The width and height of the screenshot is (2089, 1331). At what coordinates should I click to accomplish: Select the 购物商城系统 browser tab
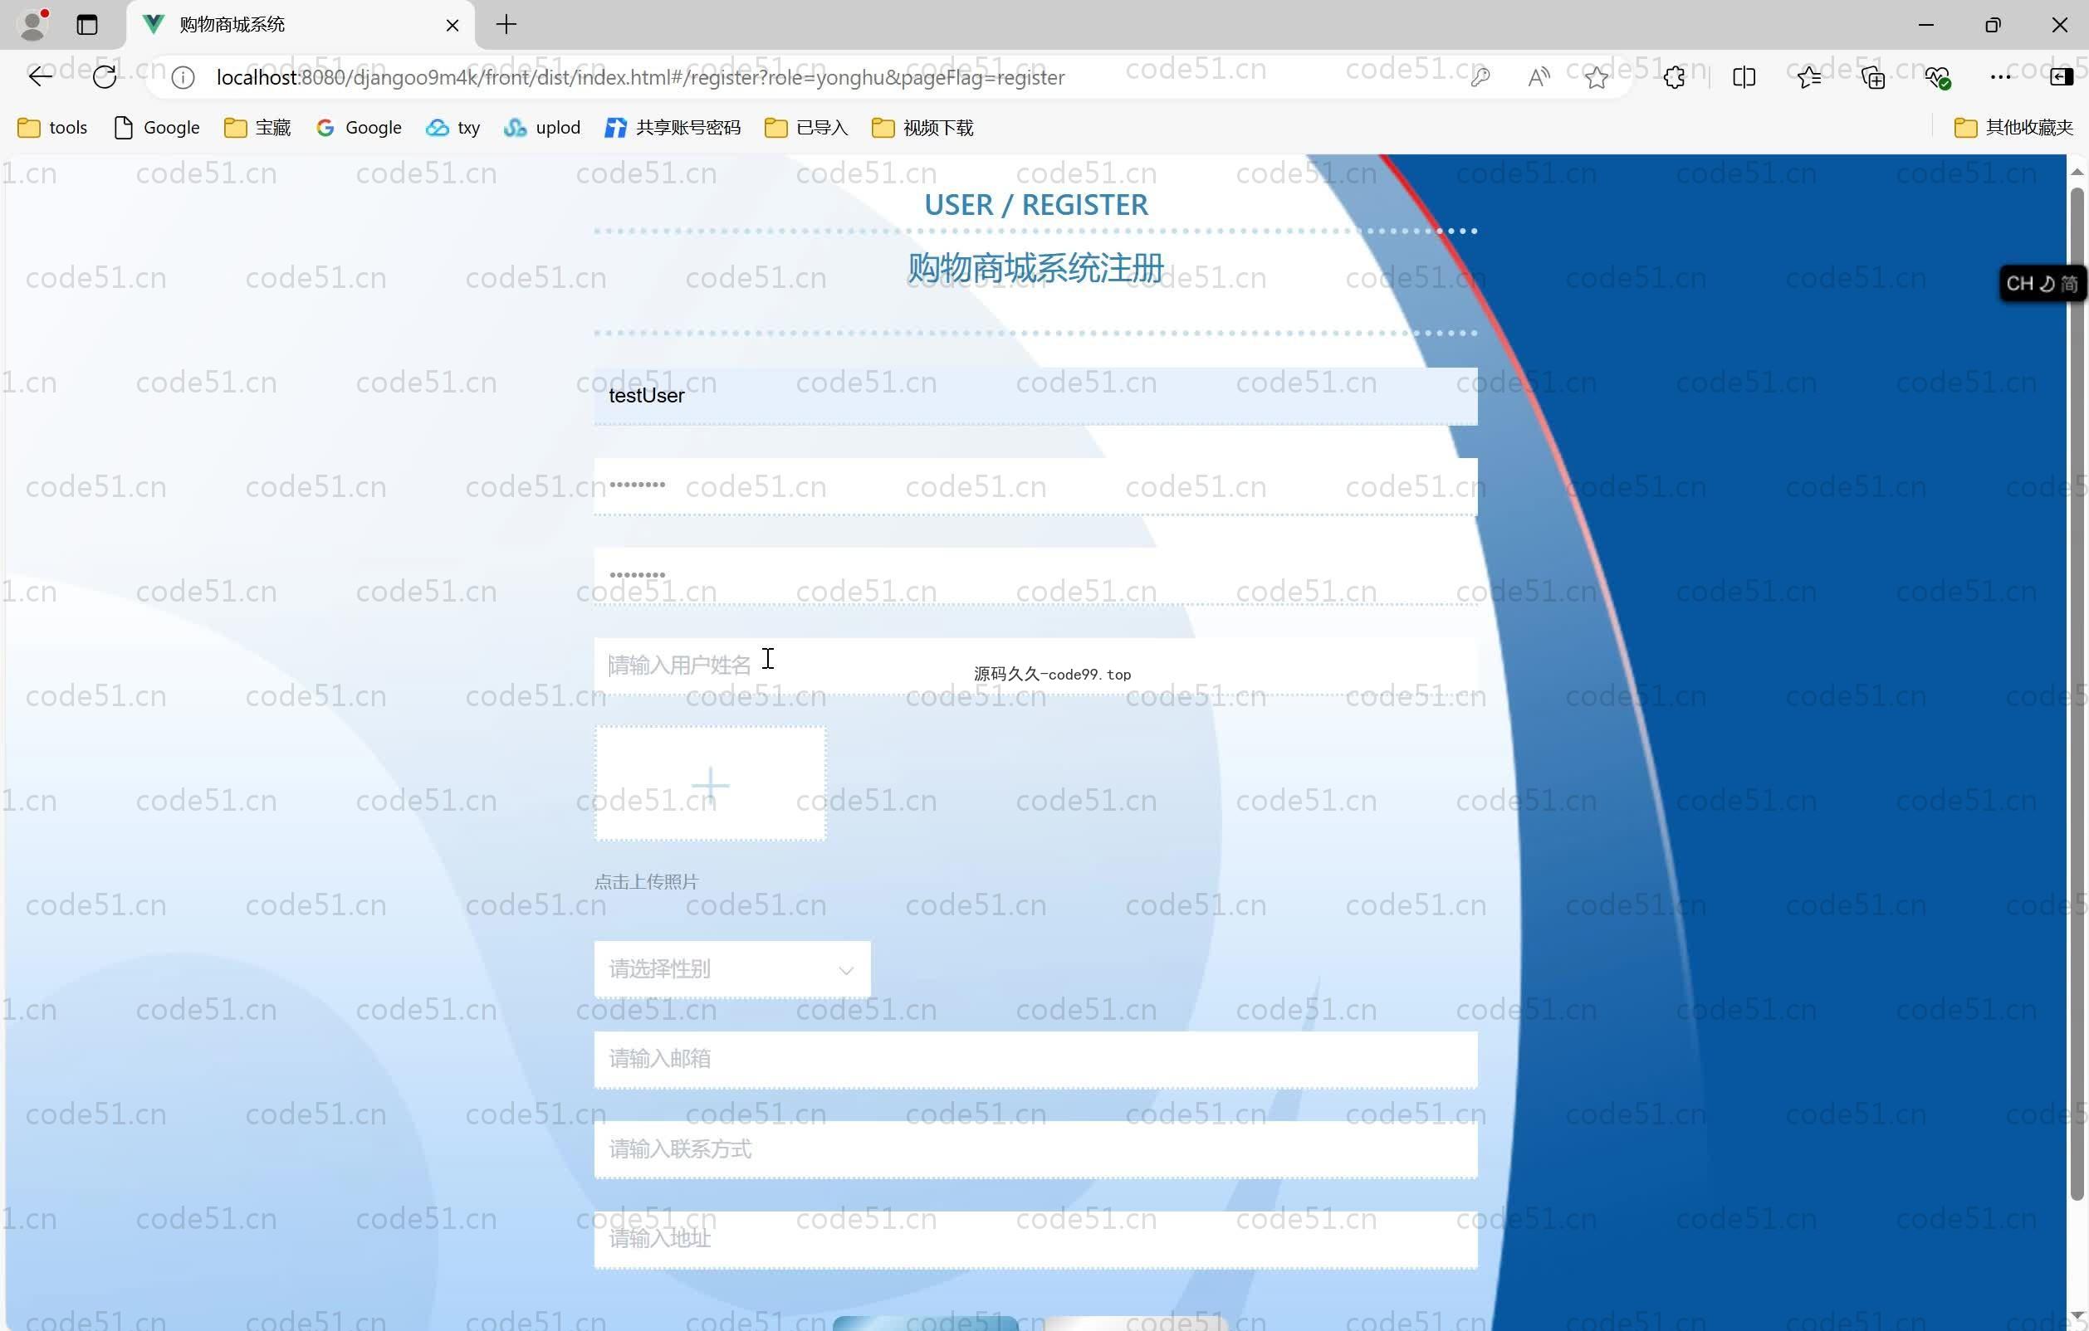tap(301, 24)
